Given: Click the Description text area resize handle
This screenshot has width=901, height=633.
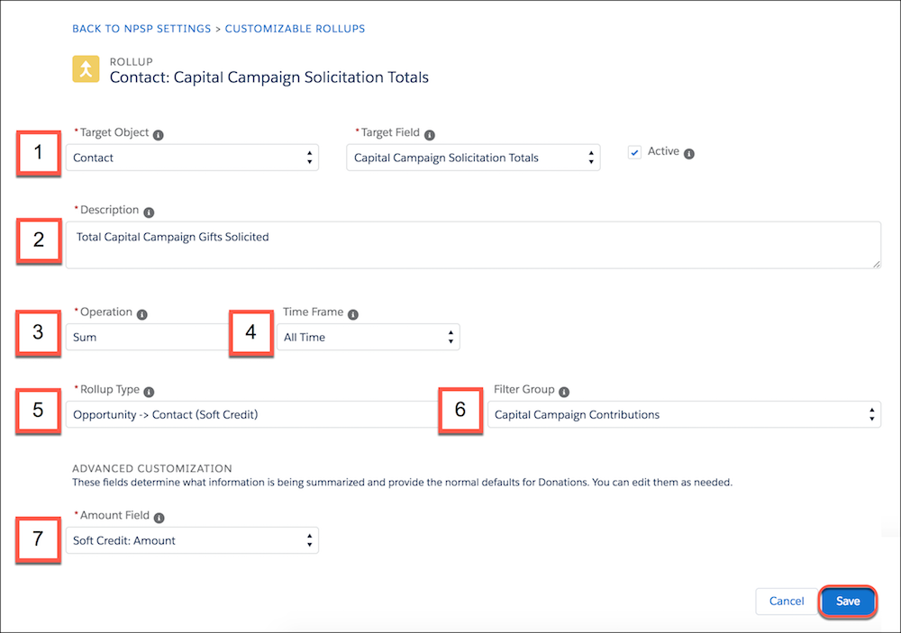Looking at the screenshot, I should [876, 264].
